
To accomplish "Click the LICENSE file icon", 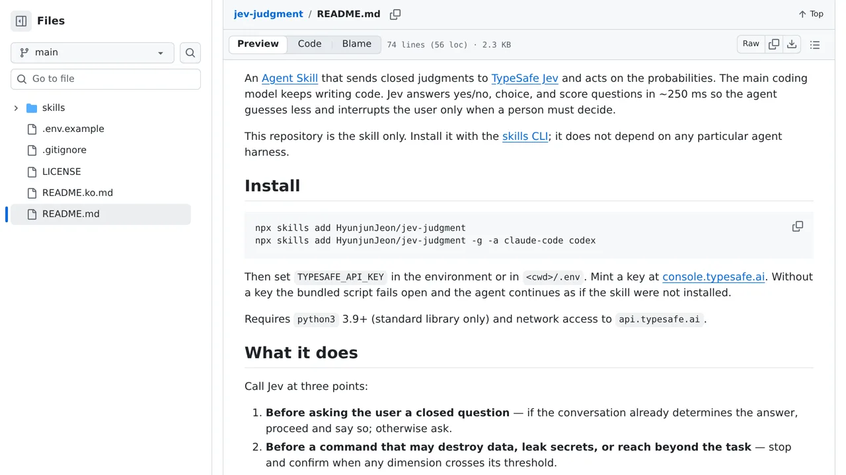I will click(32, 172).
